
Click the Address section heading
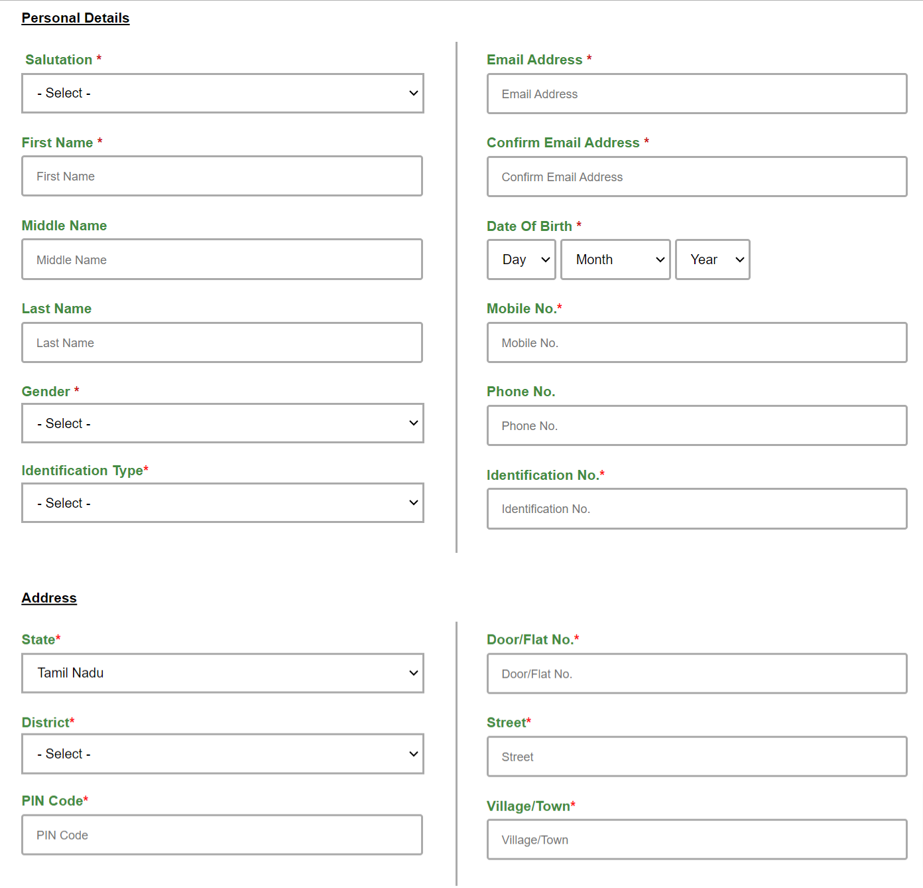click(x=49, y=598)
